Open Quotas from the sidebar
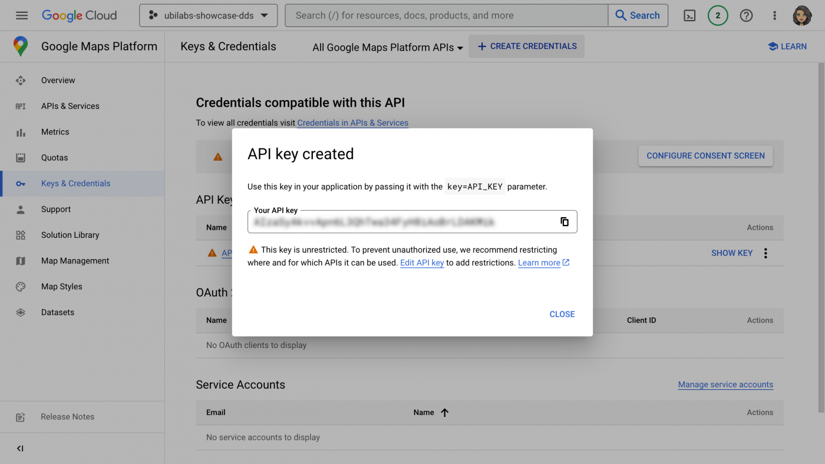Viewport: 825px width, 464px height. 54,158
